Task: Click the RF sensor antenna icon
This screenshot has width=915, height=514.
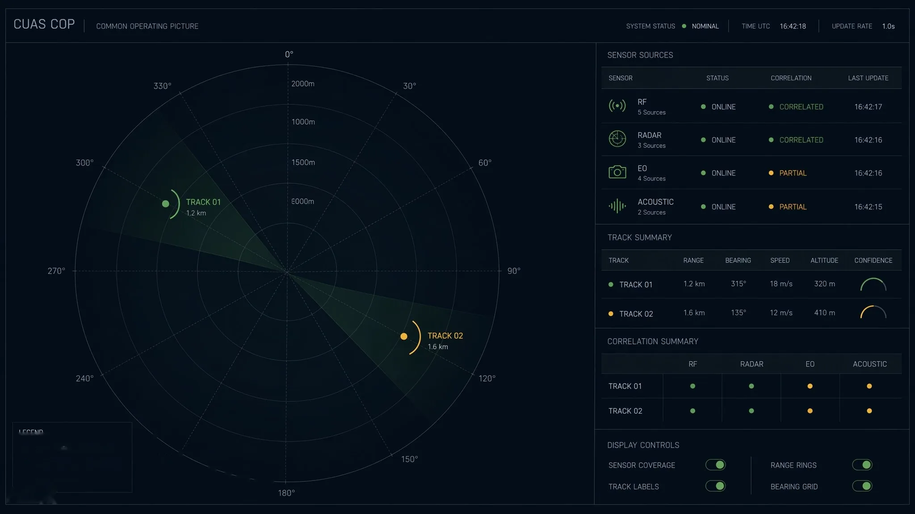Action: [617, 106]
